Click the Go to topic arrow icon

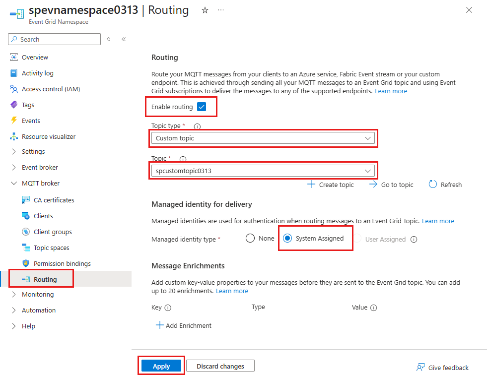click(x=373, y=184)
